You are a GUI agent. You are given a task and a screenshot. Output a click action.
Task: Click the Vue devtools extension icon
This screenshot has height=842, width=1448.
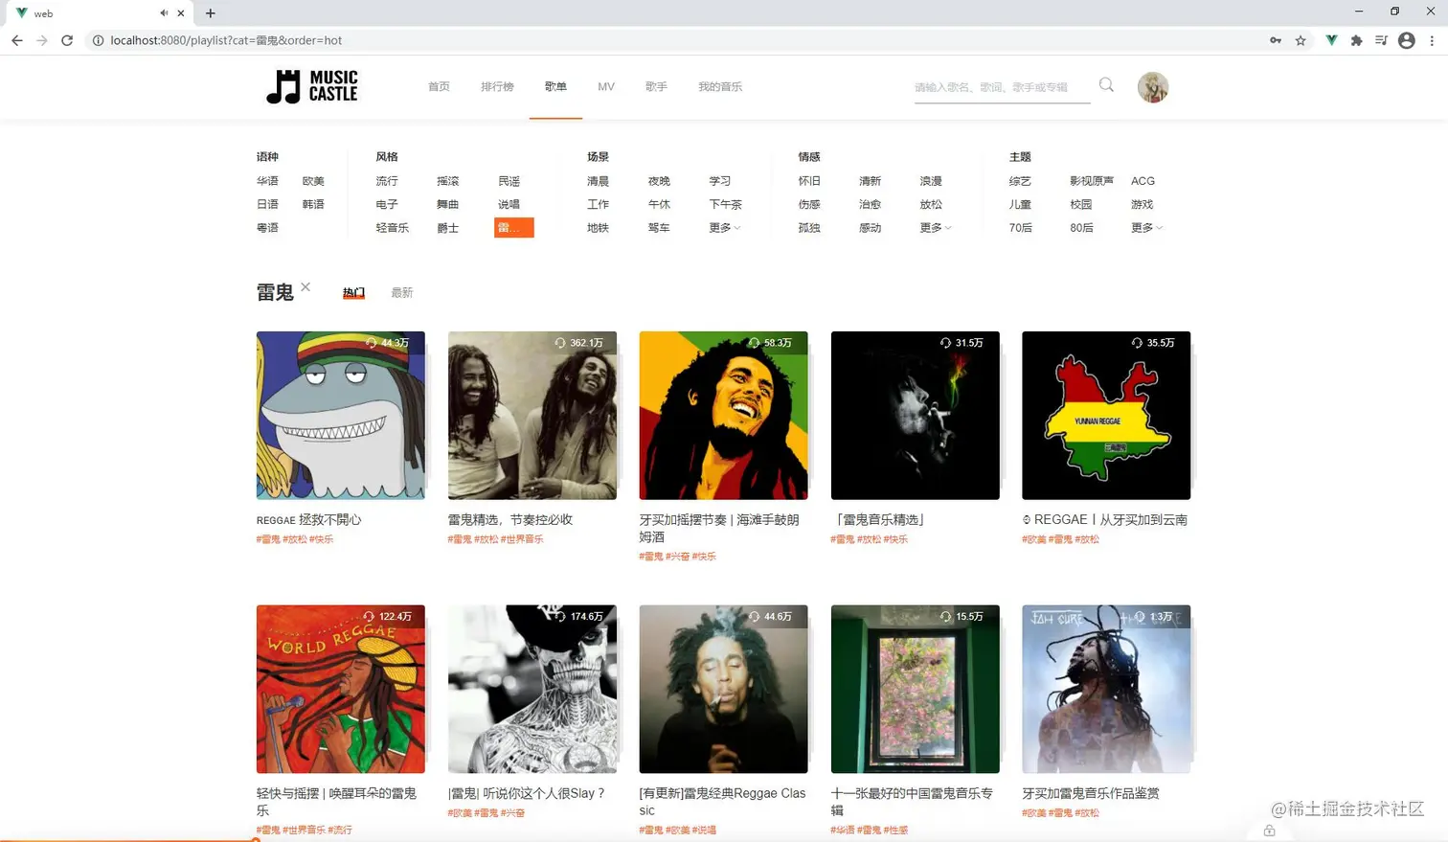pyautogui.click(x=1331, y=40)
